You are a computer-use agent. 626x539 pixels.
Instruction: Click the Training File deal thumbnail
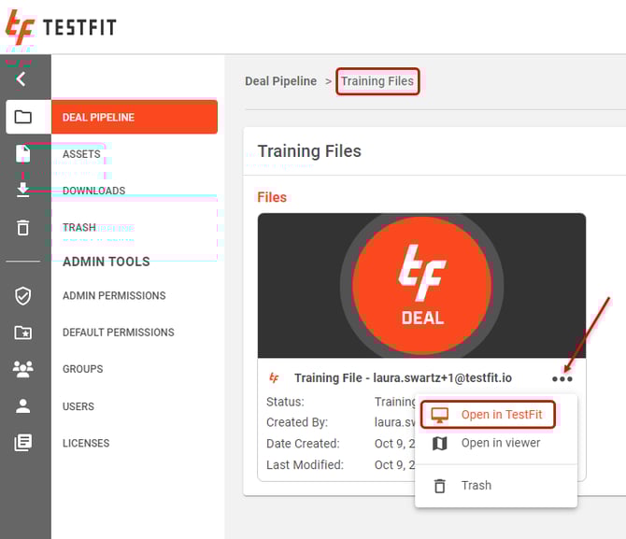(421, 286)
